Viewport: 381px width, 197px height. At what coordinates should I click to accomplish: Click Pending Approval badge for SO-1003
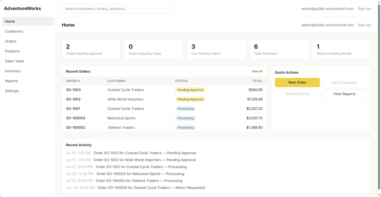pos(190,90)
